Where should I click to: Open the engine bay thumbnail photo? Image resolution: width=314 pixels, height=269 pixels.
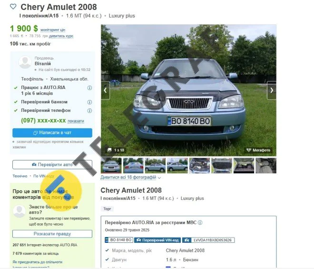(x=199, y=166)
